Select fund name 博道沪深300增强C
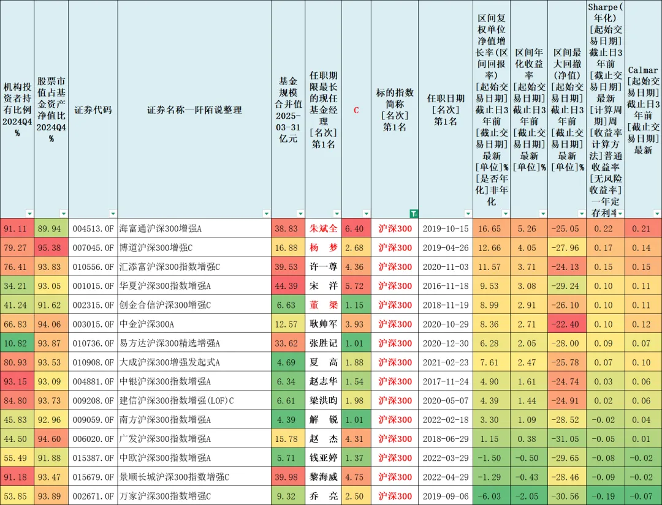The width and height of the screenshot is (662, 505). 156,247
